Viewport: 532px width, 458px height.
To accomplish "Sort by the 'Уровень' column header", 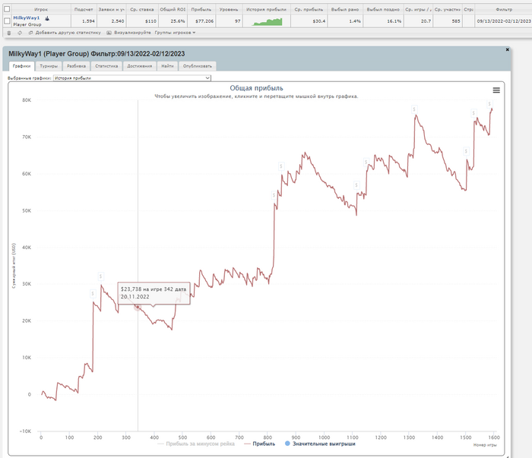I will click(x=229, y=9).
